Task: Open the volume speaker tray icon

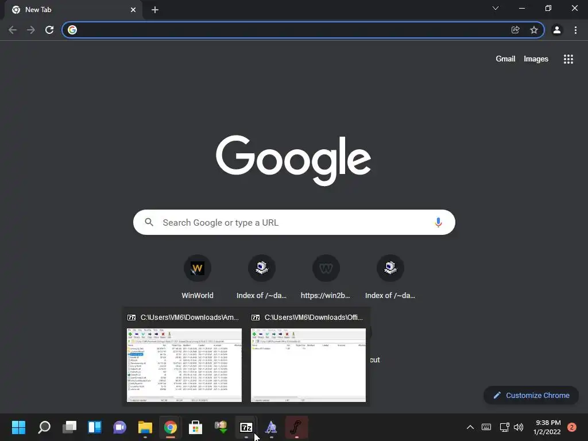Action: [x=519, y=427]
